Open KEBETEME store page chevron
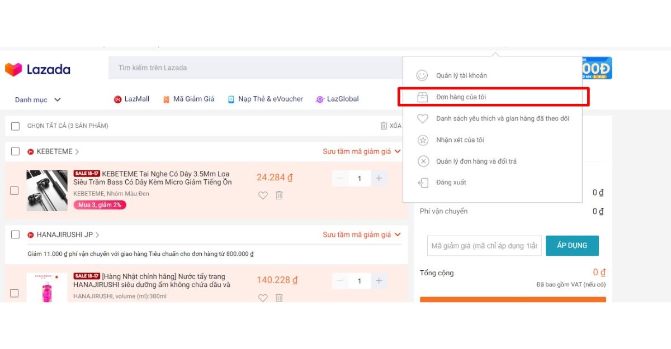The image size is (671, 349). coord(77,152)
